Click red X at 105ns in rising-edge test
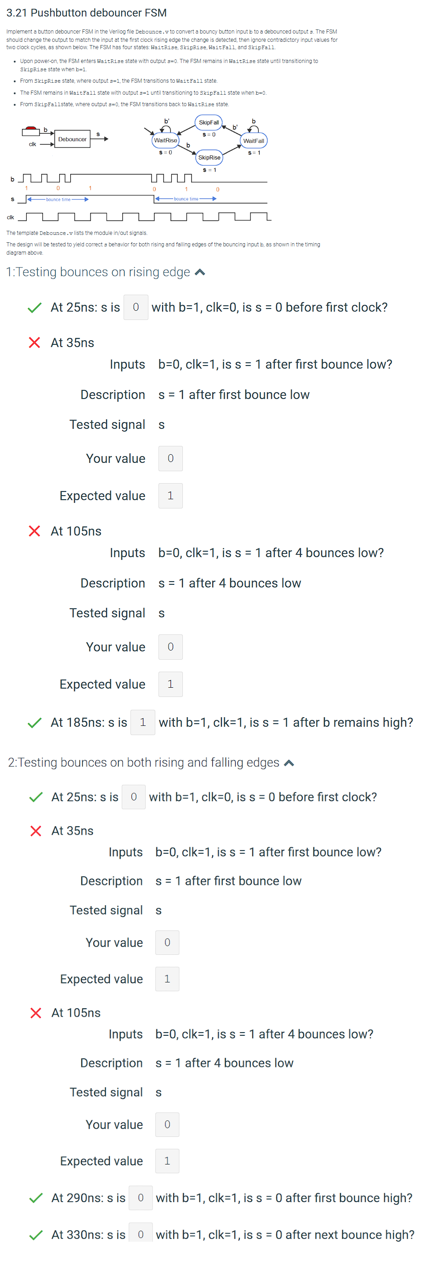This screenshot has height=1261, width=430. [34, 531]
